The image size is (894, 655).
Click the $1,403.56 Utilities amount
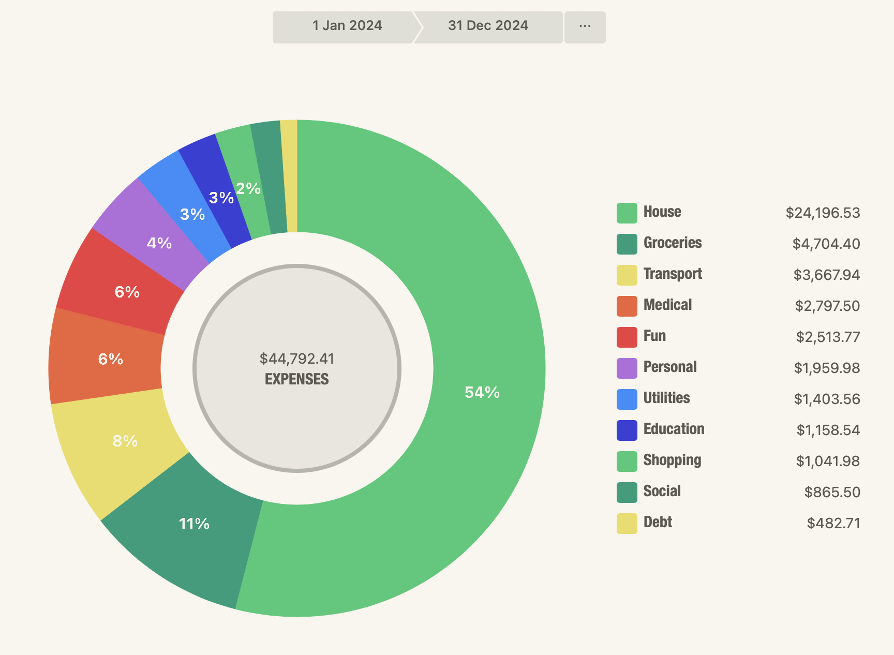(827, 399)
